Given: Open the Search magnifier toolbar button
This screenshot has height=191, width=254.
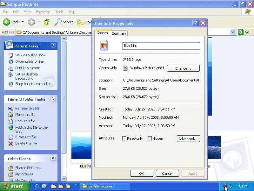Looking at the screenshot, I should coord(64,22).
